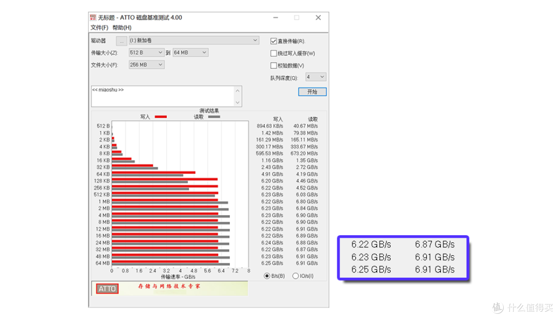558x319 pixels.
Task: Click the description box scroll up arrow
Action: coord(238,90)
